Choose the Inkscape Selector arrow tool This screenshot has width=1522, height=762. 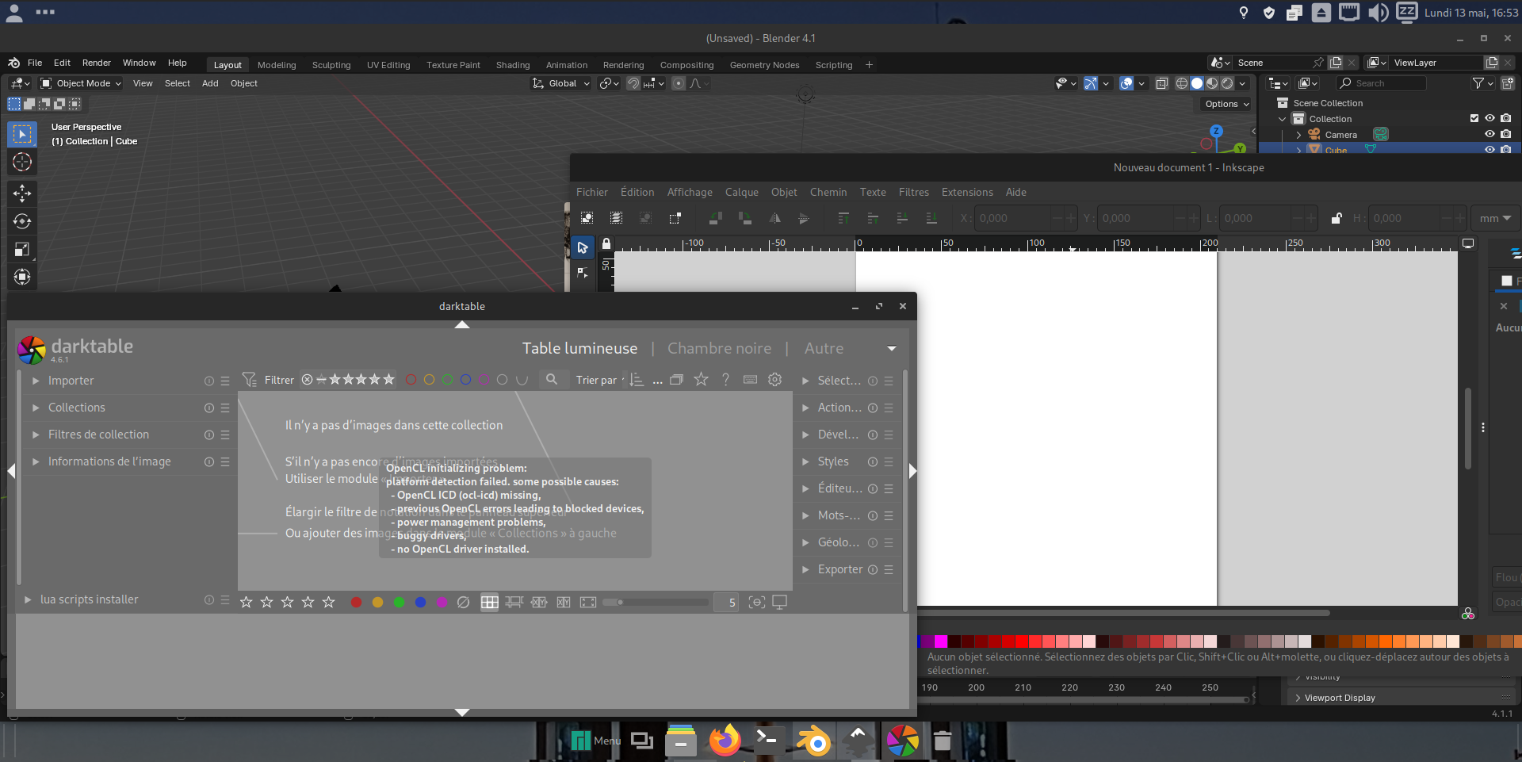(583, 247)
